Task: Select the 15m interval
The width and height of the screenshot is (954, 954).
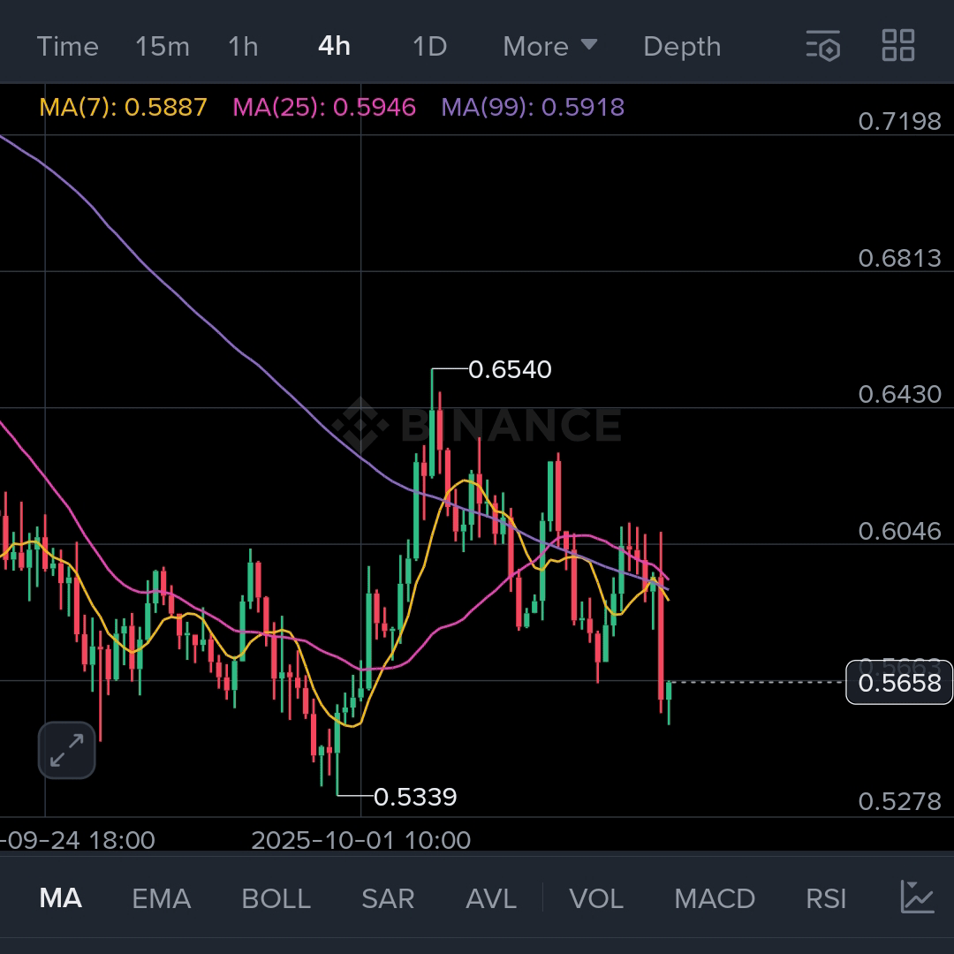Action: 163,47
